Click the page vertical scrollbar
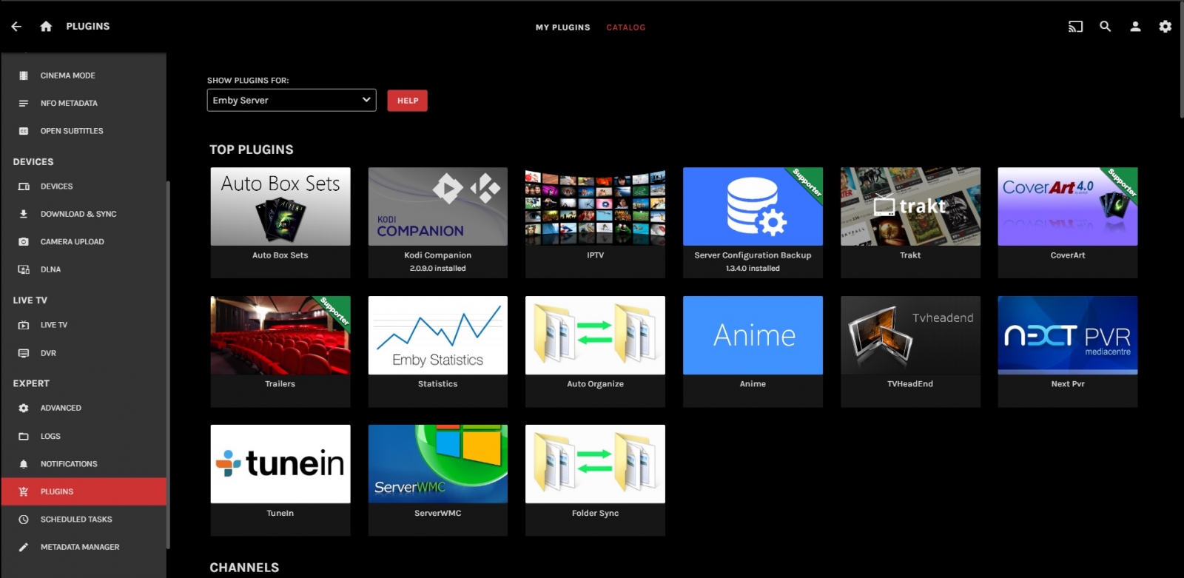The image size is (1184, 578). 1182,61
